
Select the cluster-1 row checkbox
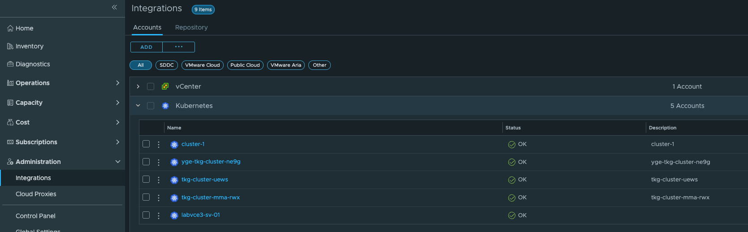point(146,144)
